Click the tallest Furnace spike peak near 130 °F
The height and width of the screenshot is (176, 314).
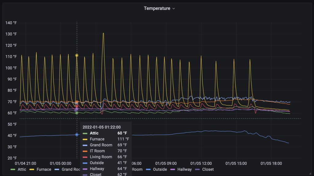(x=103, y=33)
